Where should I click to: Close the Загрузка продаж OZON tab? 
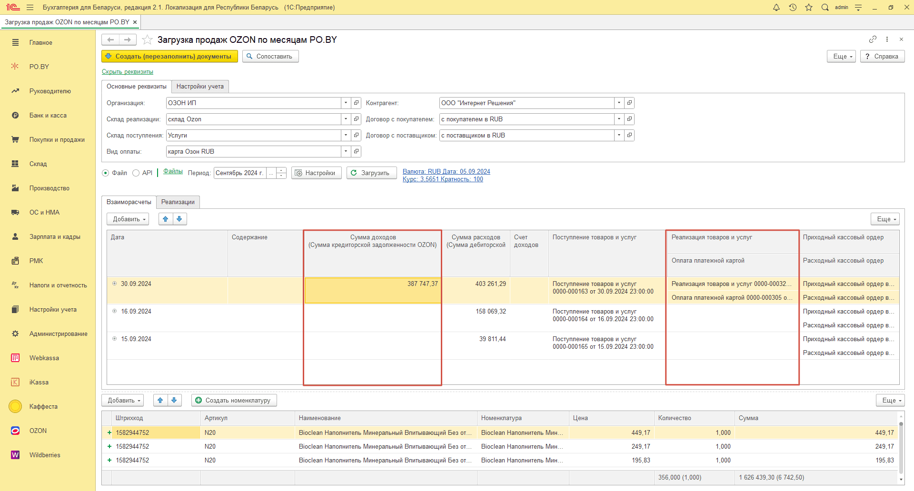tap(135, 22)
